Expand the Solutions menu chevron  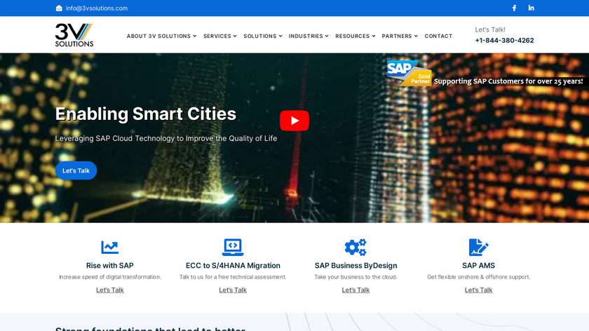280,36
